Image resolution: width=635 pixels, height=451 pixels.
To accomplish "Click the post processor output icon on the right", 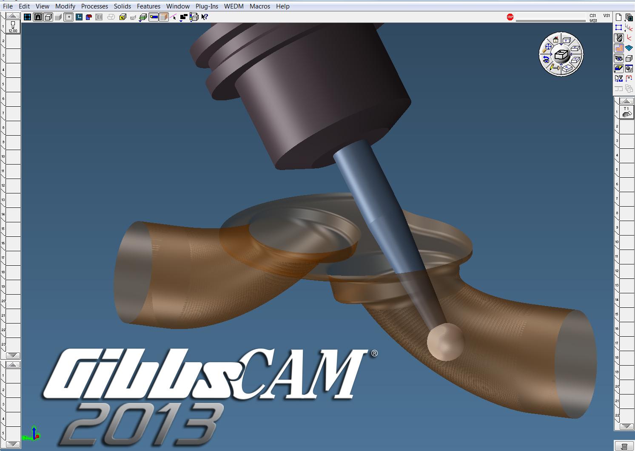I will pos(619,78).
